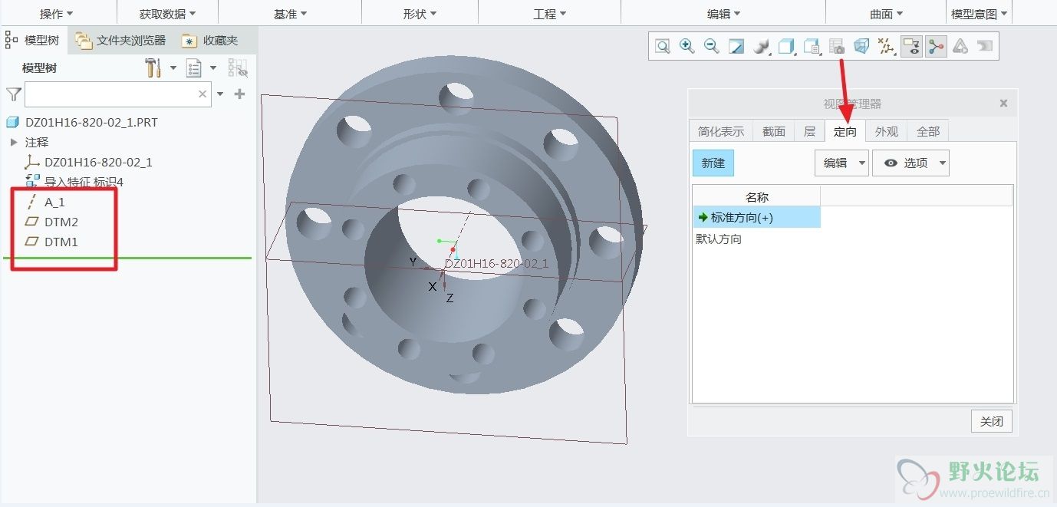This screenshot has height=507, width=1057.
Task: Toggle the spin center display
Action: (936, 47)
